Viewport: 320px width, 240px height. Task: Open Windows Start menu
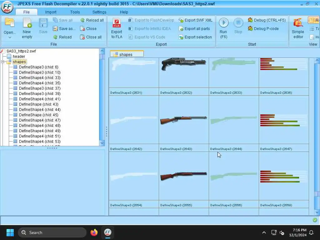[x=10, y=232]
